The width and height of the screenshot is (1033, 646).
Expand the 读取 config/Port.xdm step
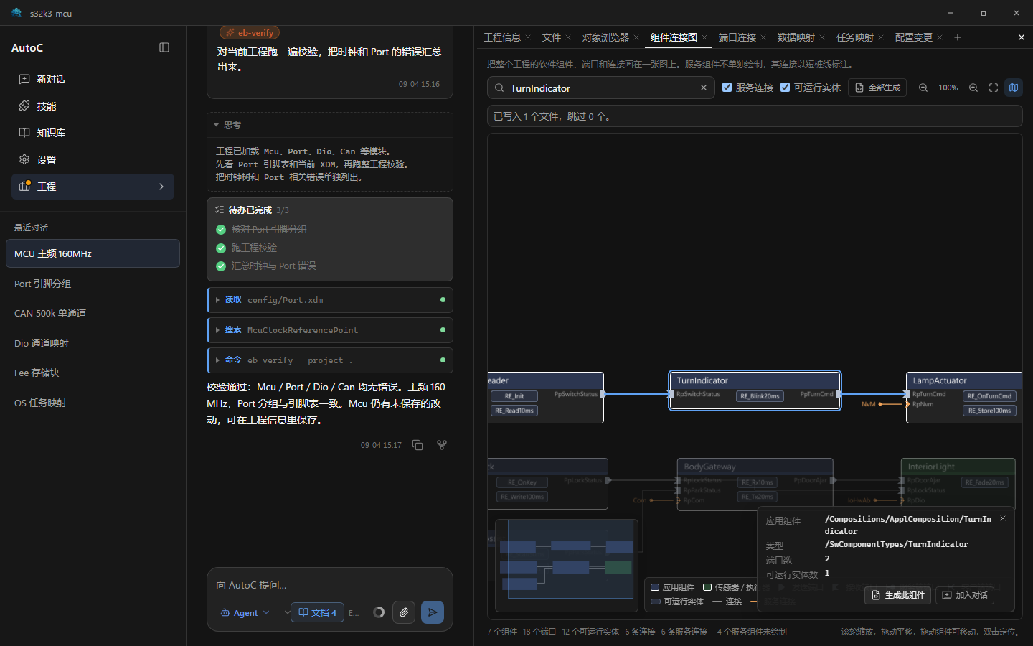(330, 300)
